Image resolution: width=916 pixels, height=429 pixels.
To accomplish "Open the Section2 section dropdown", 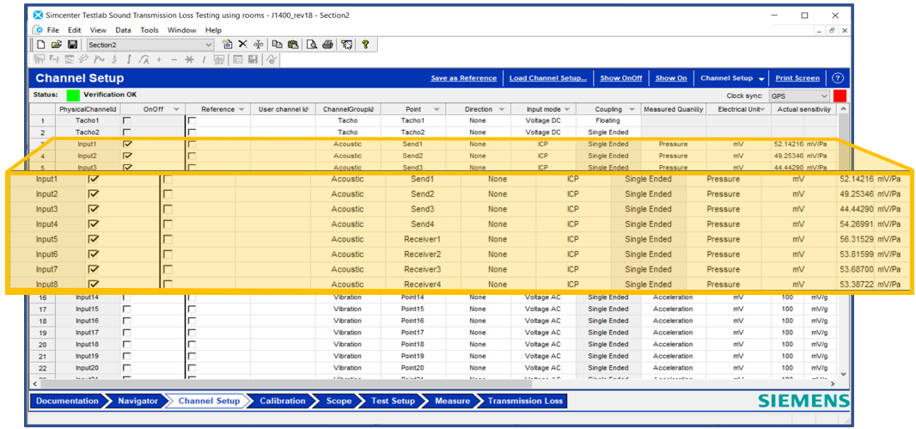I will click(209, 45).
